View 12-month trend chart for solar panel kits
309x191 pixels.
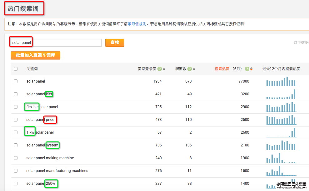point(281,94)
